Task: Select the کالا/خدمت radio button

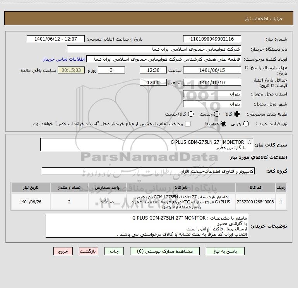Action: click(191, 114)
